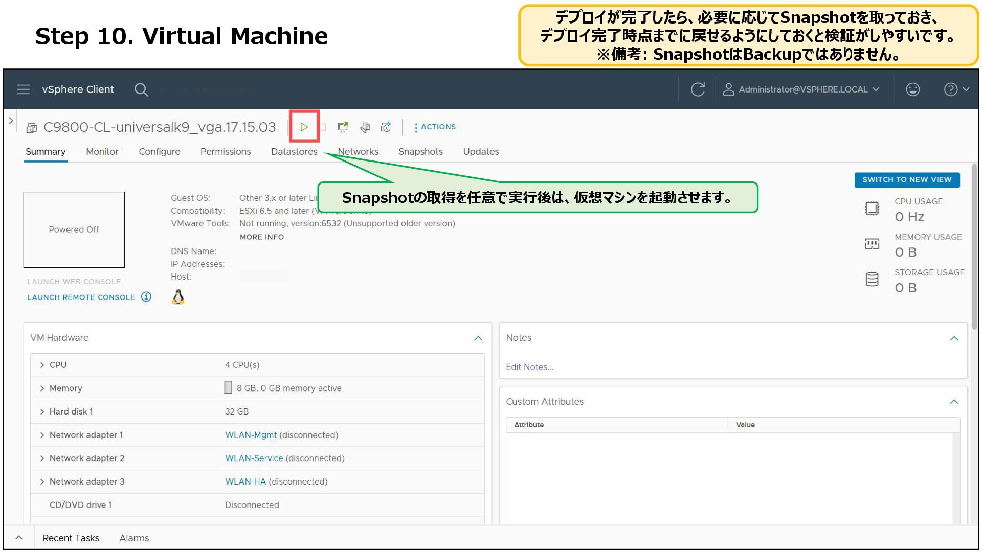Open the Configure tab
This screenshot has height=552, width=982.
[159, 152]
